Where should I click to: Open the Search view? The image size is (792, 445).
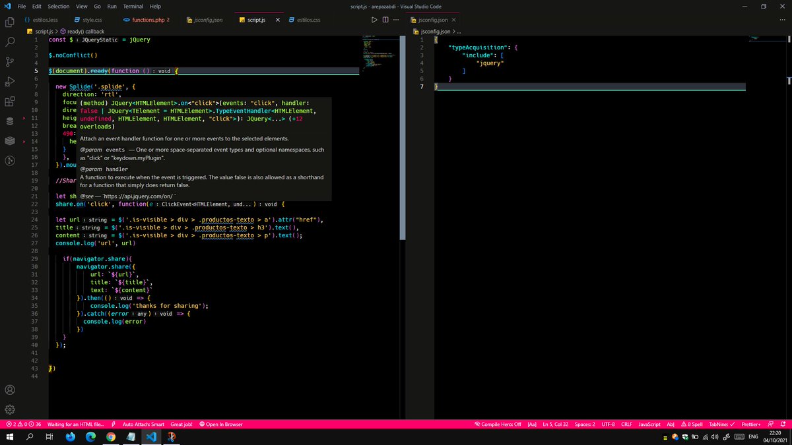[9, 40]
